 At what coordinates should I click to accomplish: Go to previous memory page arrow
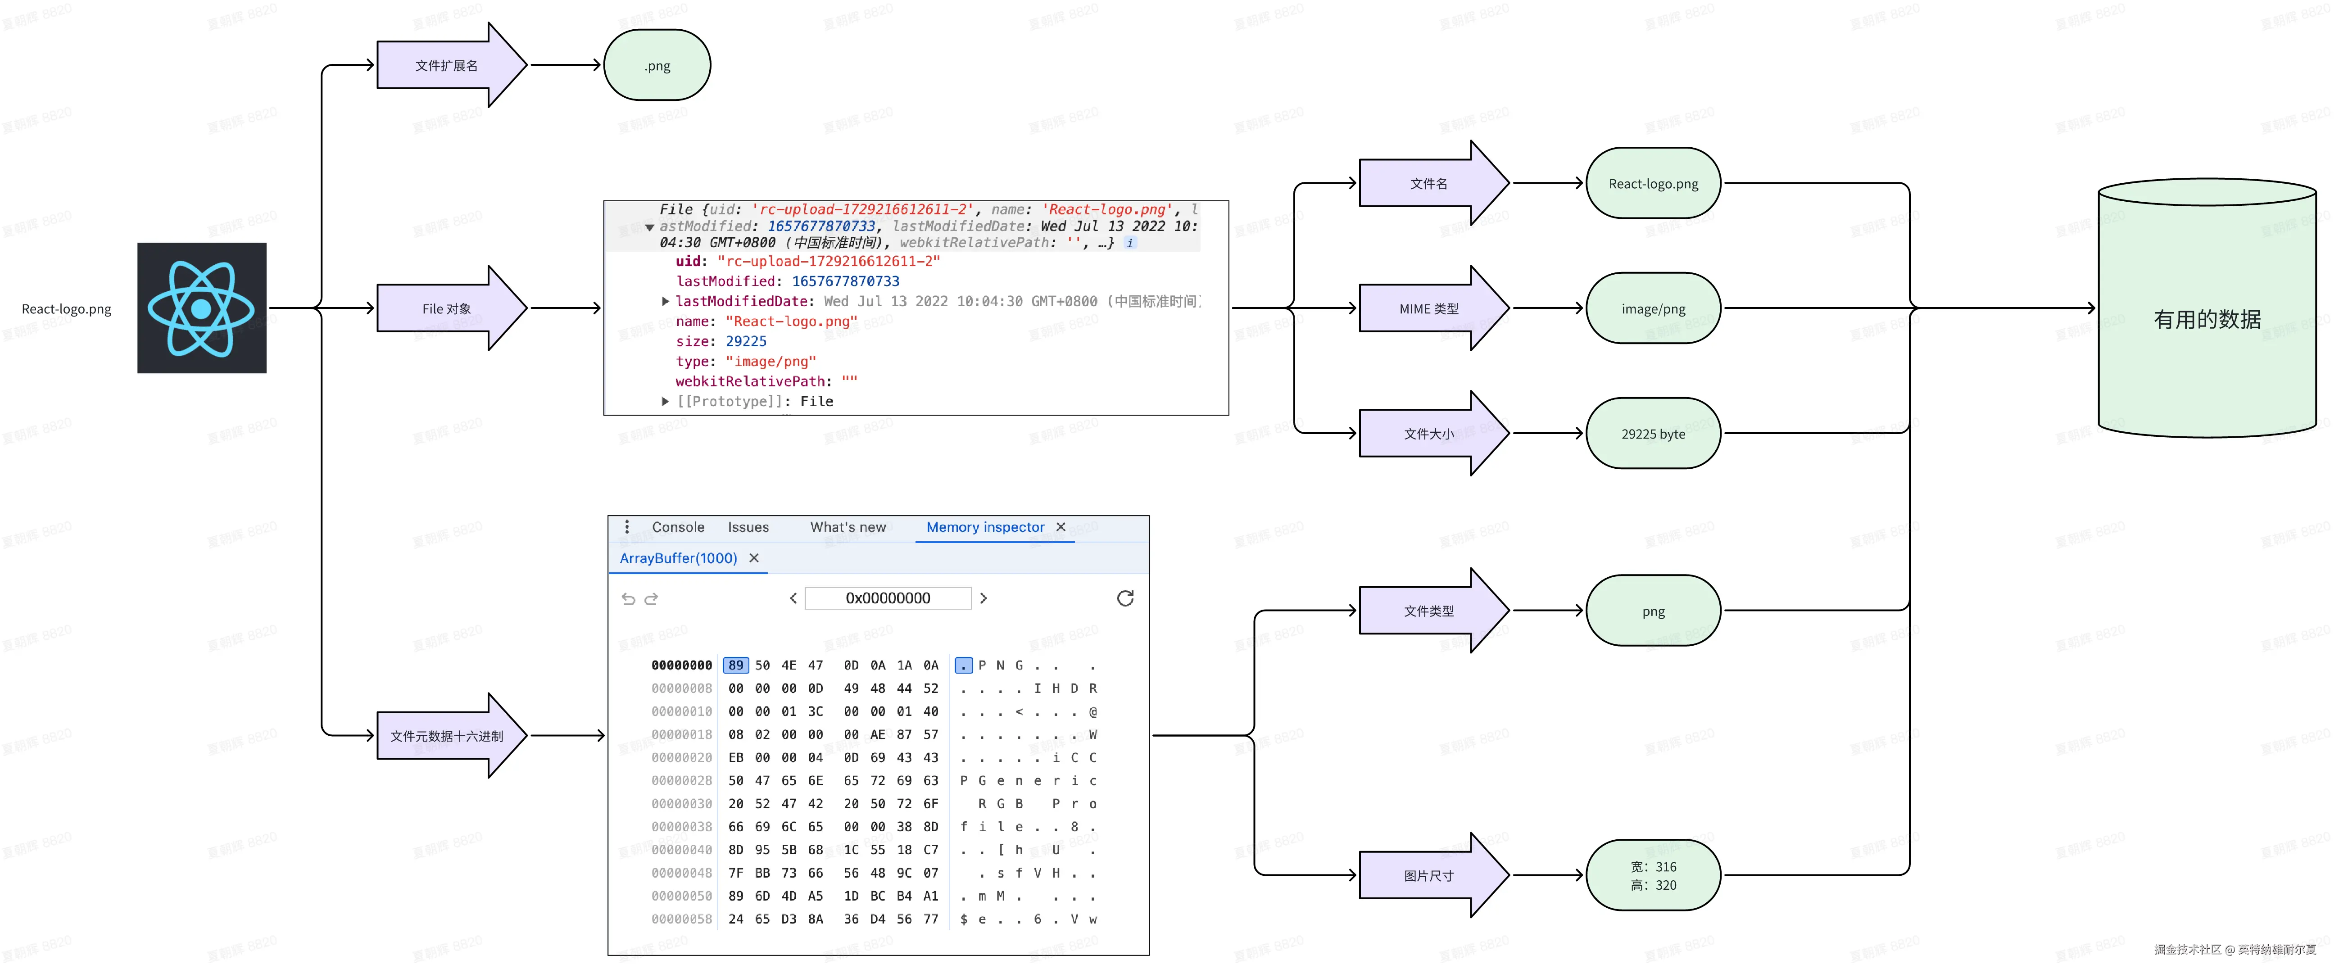(793, 598)
